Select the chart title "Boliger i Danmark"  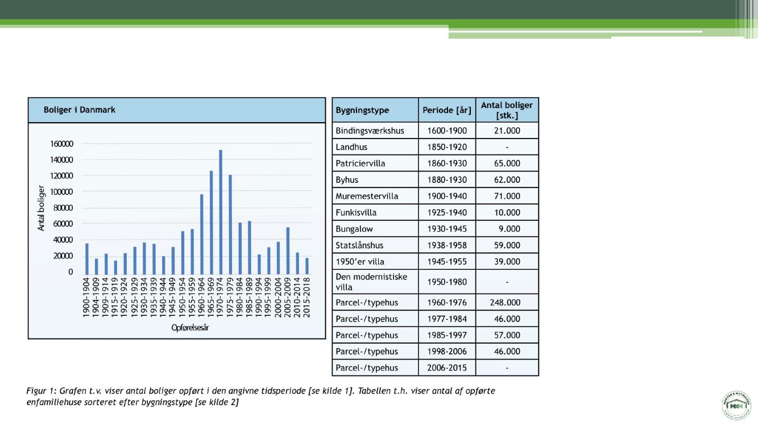[80, 110]
